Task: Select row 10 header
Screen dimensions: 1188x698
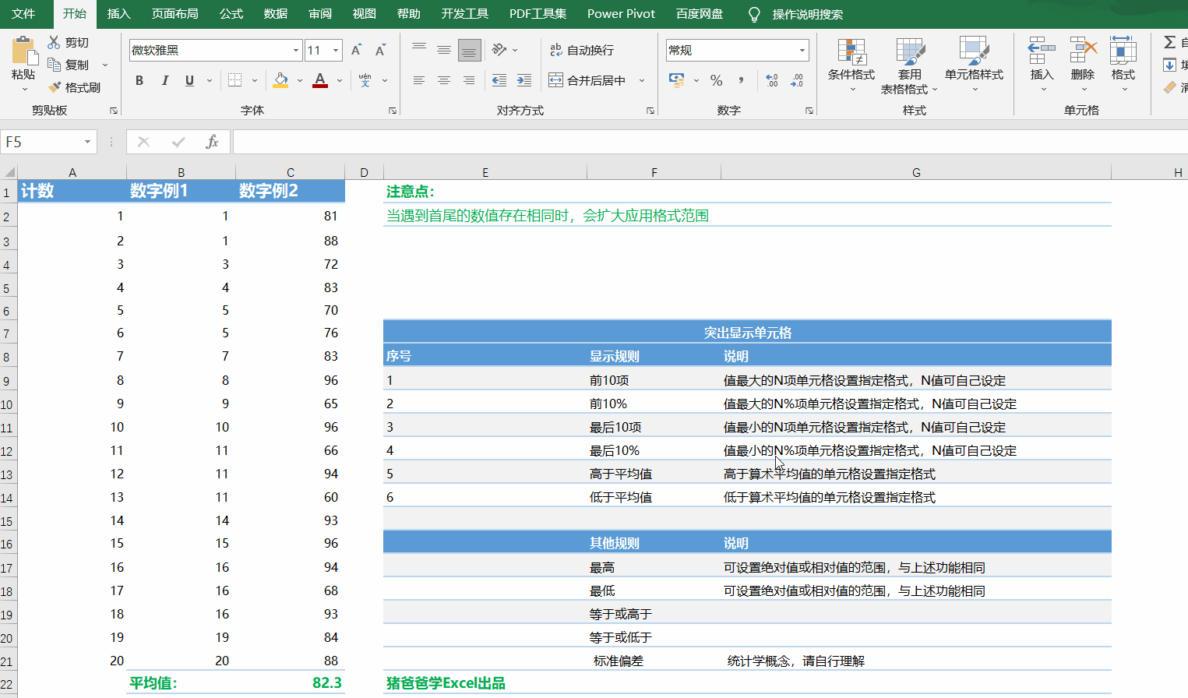Action: tap(7, 404)
